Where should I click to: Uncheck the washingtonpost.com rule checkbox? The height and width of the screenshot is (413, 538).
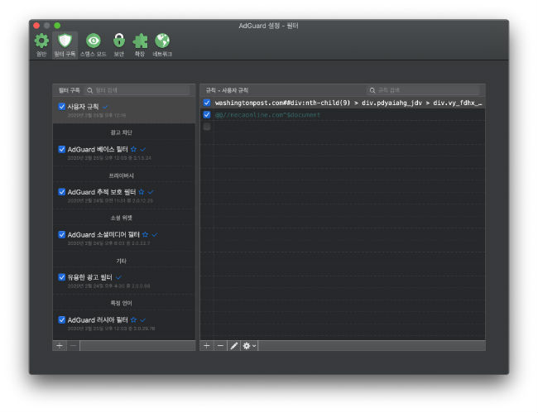(207, 103)
